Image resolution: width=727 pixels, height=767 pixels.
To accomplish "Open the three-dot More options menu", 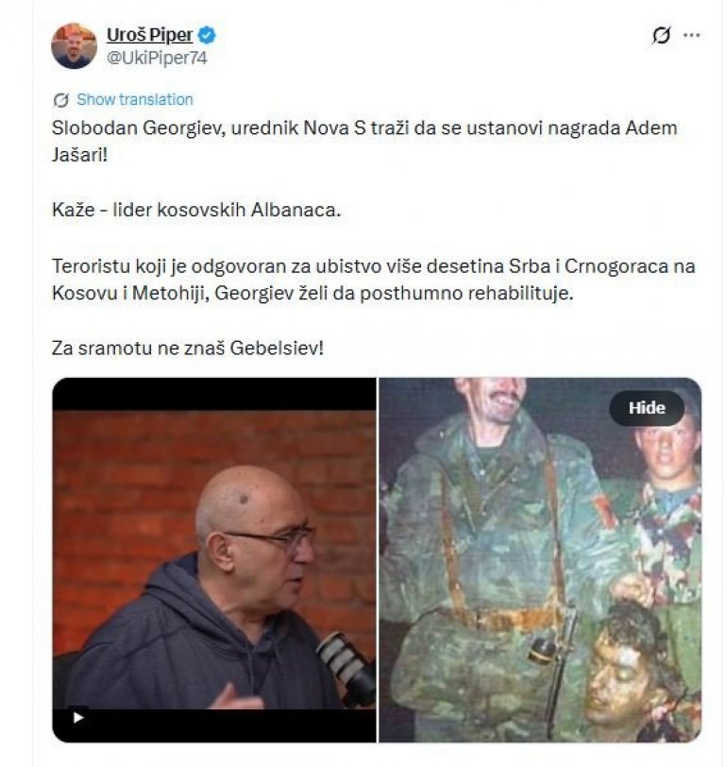I will pyautogui.click(x=691, y=35).
